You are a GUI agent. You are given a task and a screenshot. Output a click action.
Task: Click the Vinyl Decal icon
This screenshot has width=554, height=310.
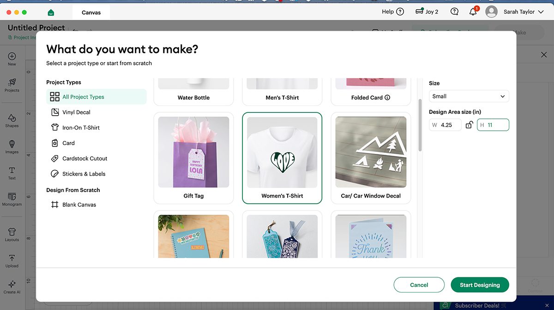54,112
